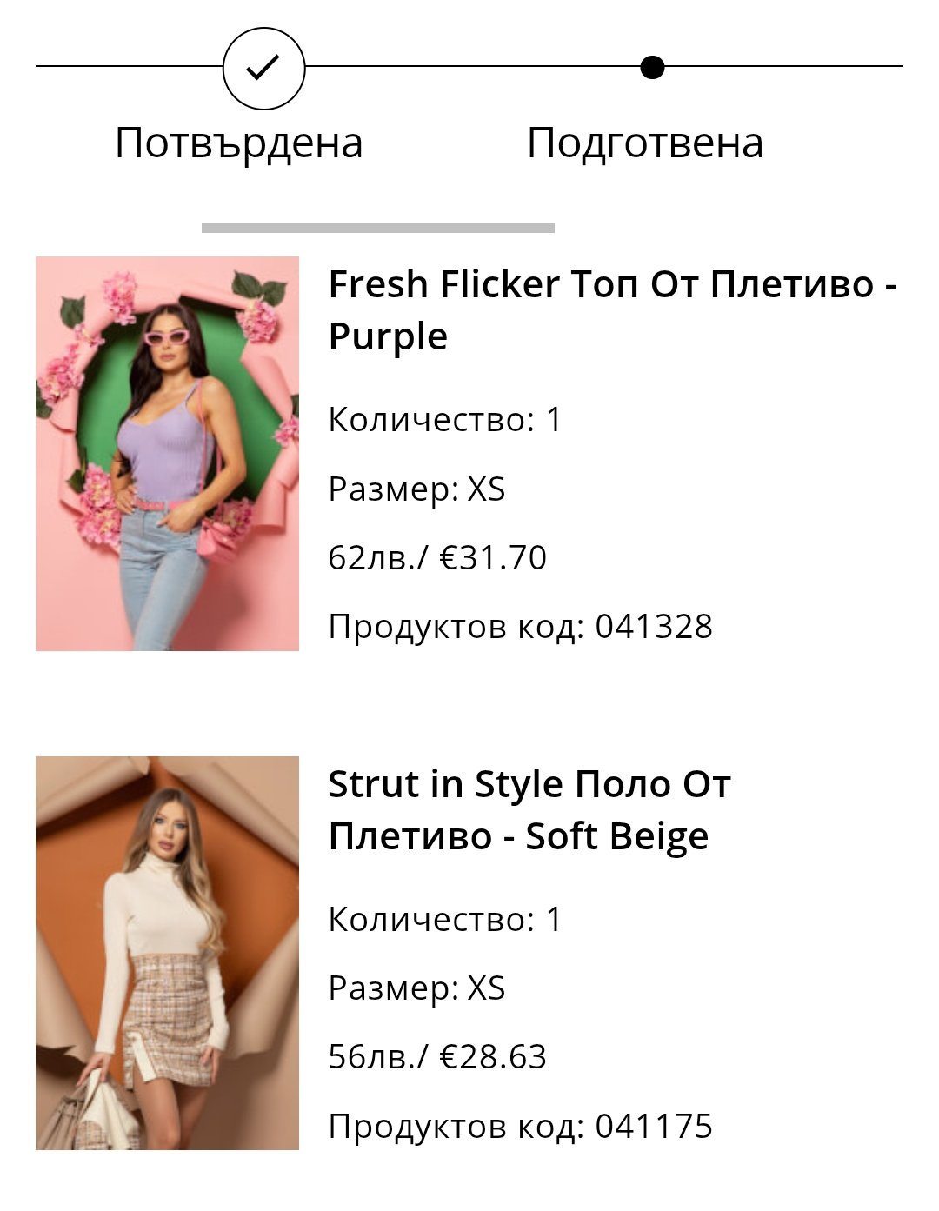Viewport: 939px width, 1211px height.
Task: Open the purple top product thumbnail
Action: pyautogui.click(x=167, y=453)
